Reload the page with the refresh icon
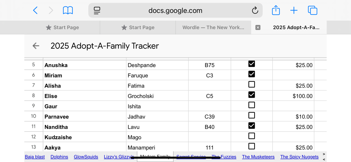This screenshot has height=162, width=351. tap(255, 10)
